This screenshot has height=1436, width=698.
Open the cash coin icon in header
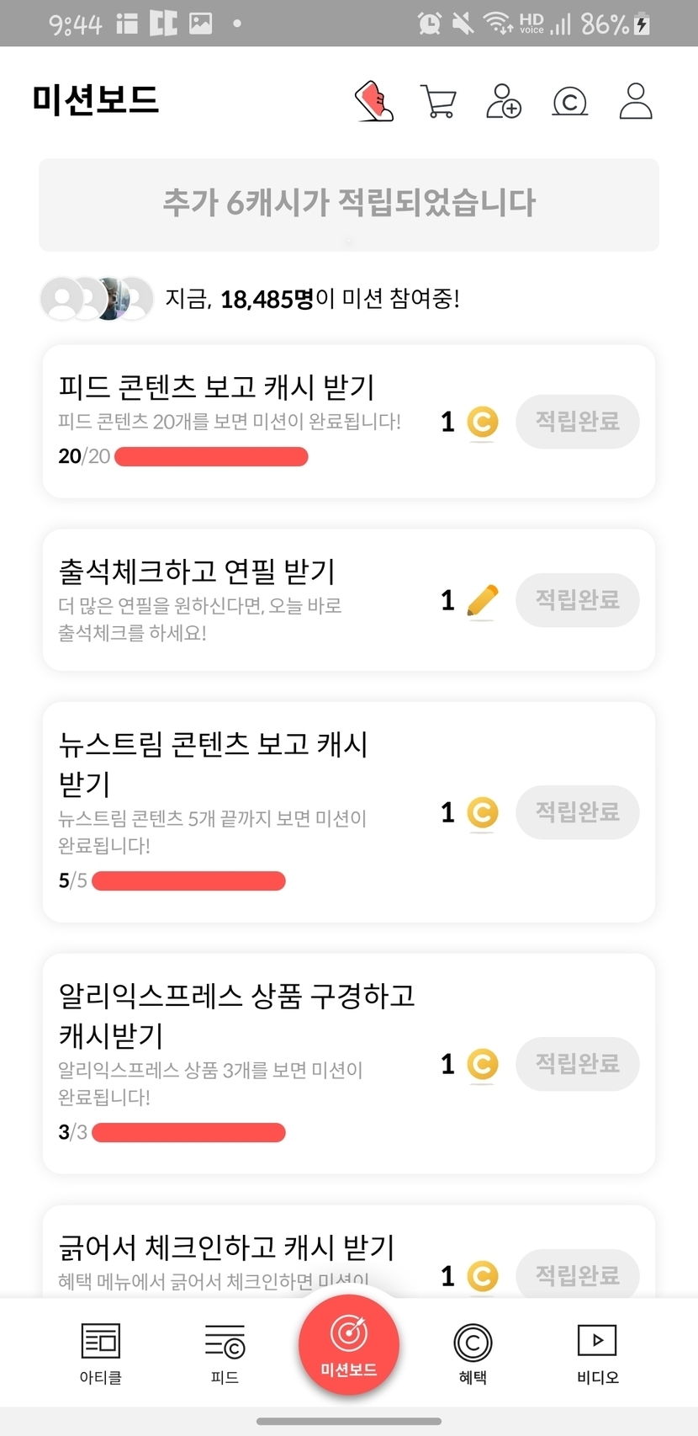coord(569,102)
